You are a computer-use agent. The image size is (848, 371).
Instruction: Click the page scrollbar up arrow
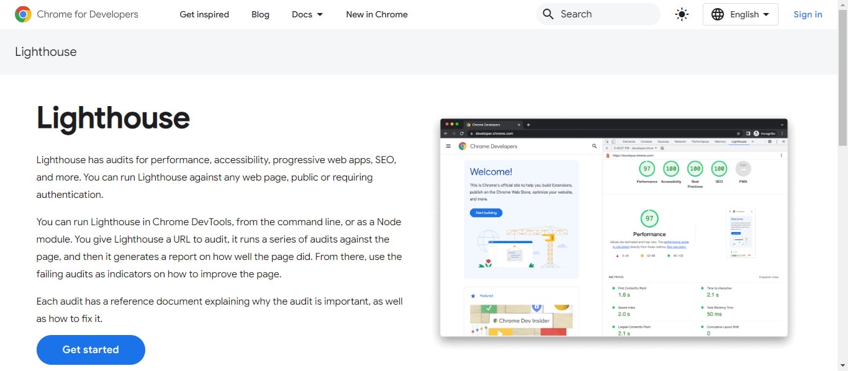point(842,5)
